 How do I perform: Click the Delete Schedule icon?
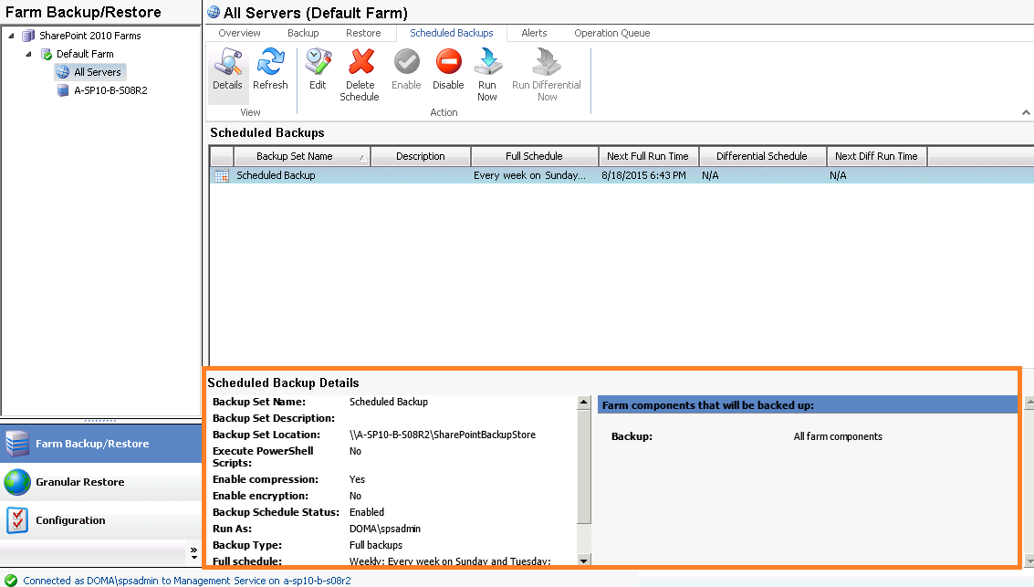[360, 73]
